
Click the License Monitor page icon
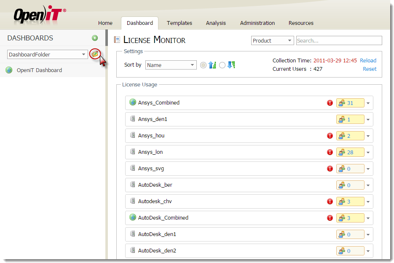click(117, 40)
